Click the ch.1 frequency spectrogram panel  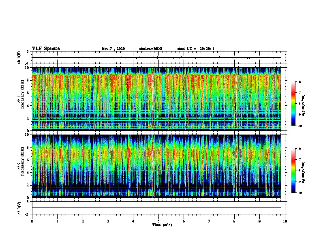coord(156,99)
